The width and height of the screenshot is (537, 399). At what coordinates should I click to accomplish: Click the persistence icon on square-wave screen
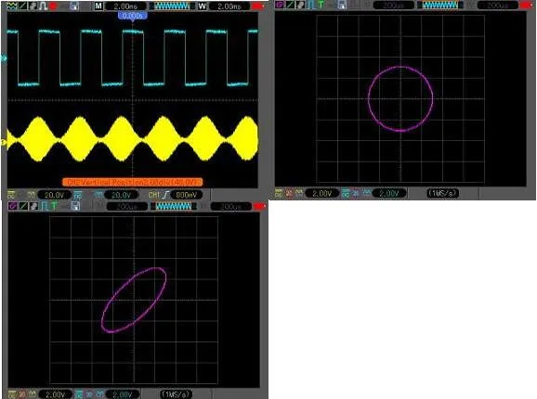(x=33, y=6)
